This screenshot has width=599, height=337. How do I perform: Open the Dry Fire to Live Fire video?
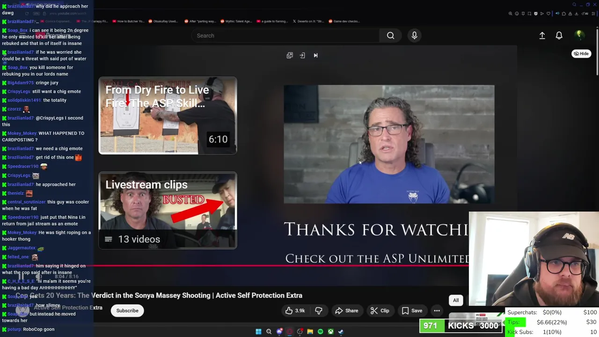pyautogui.click(x=168, y=116)
